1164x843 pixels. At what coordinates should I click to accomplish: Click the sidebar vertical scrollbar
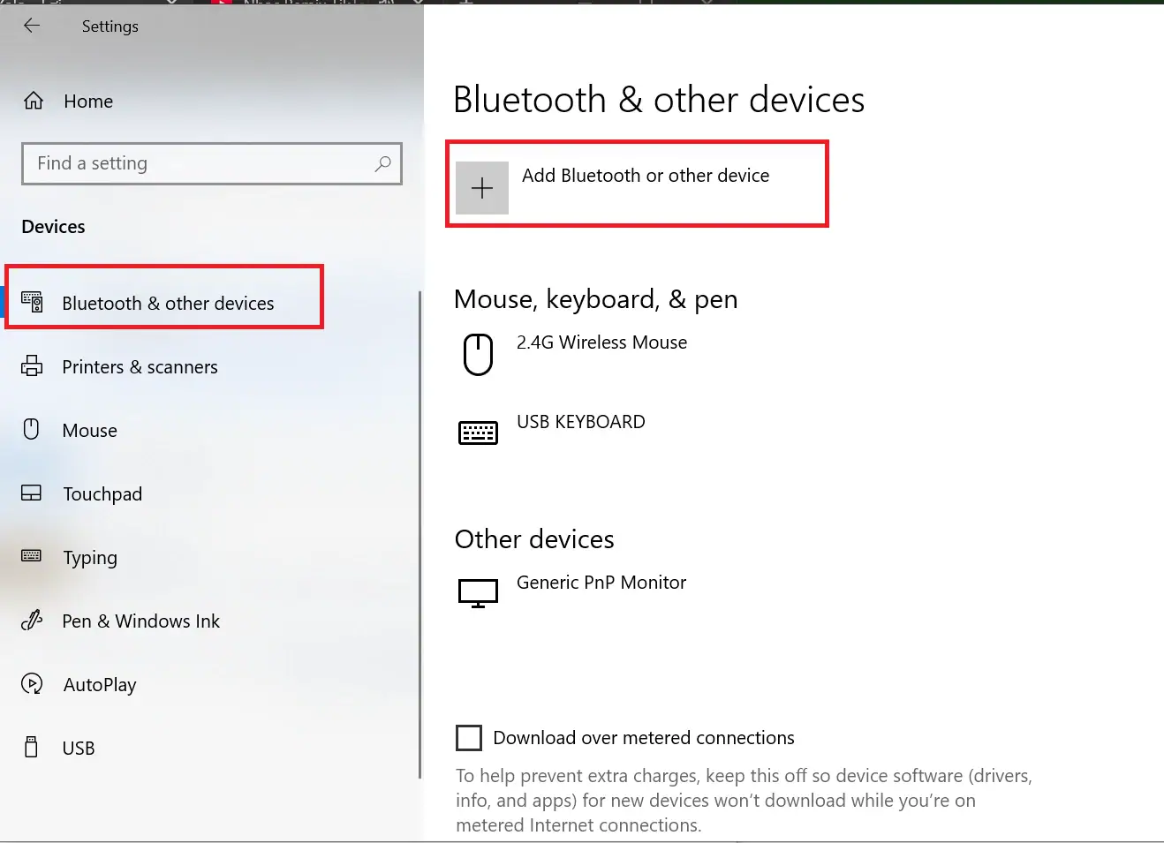(x=419, y=530)
